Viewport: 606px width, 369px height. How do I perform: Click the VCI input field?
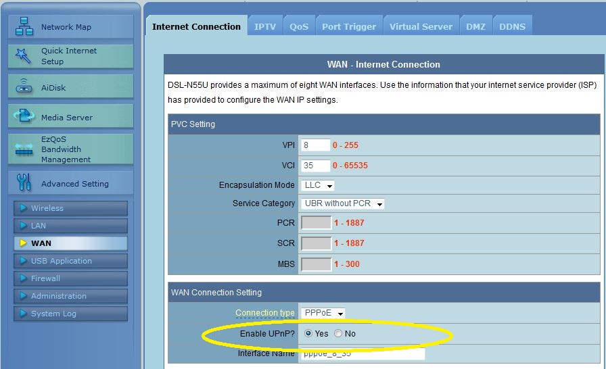pos(315,166)
